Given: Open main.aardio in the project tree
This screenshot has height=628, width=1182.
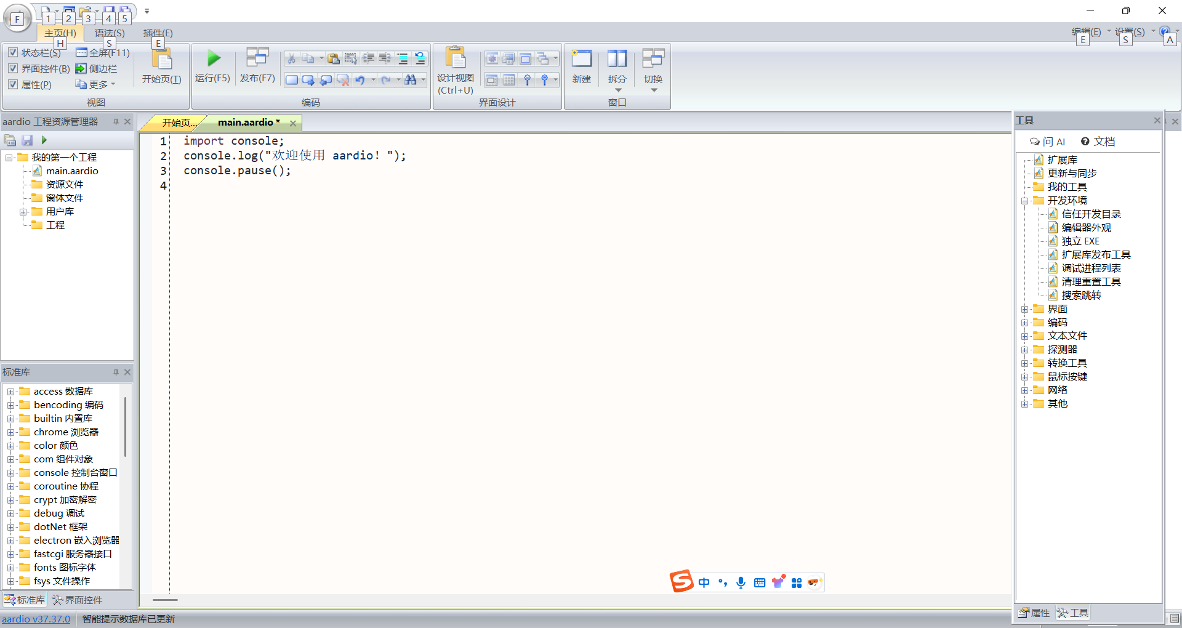Looking at the screenshot, I should point(72,171).
